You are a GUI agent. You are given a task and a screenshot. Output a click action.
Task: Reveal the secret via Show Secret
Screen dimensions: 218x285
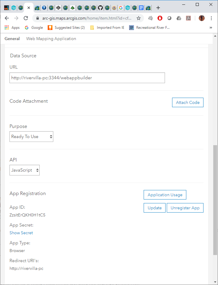[21, 233]
